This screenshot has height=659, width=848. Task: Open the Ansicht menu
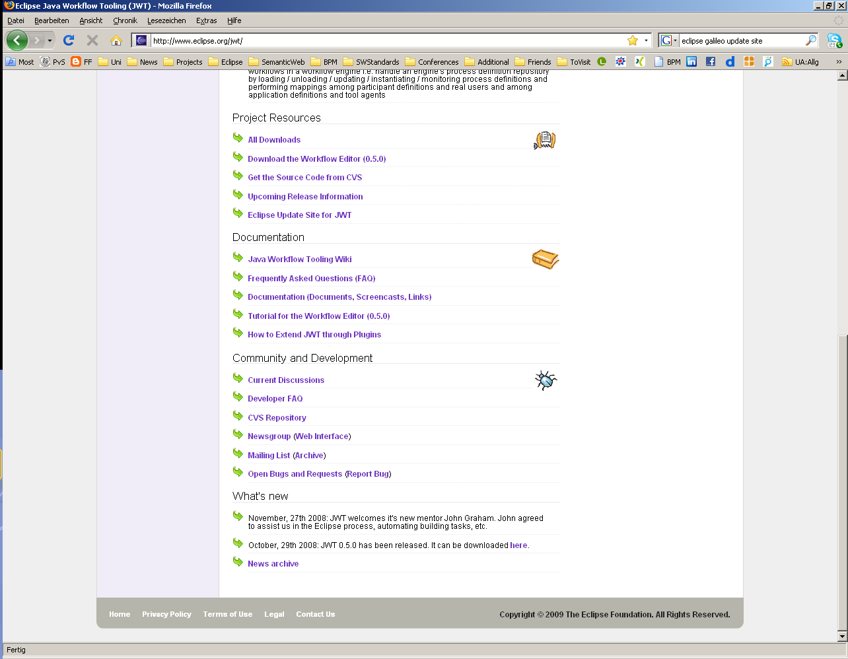[x=91, y=20]
